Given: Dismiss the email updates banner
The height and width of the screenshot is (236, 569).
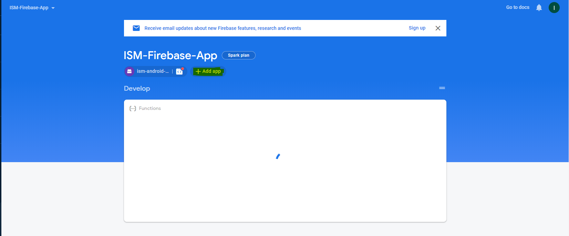Looking at the screenshot, I should (x=438, y=28).
